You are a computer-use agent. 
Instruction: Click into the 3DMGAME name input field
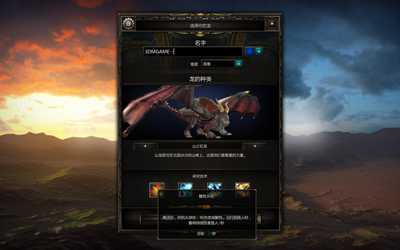192,51
